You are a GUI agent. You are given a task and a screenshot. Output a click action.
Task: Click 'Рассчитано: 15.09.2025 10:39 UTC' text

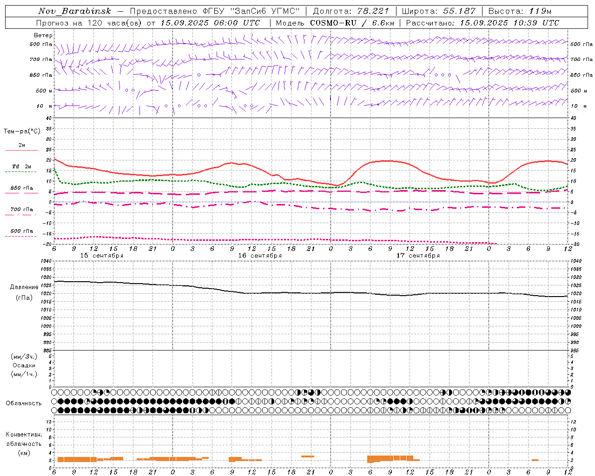coord(483,23)
